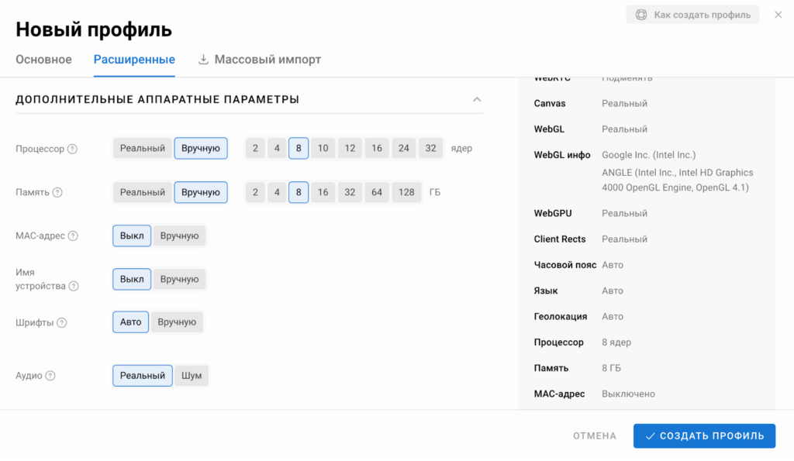Screen dimensions: 794x461
Task: Set Шрифты to Вручную
Action: point(177,322)
